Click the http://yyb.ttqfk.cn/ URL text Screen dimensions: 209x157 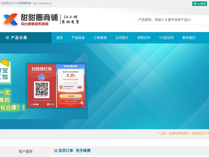click(x=42, y=3)
